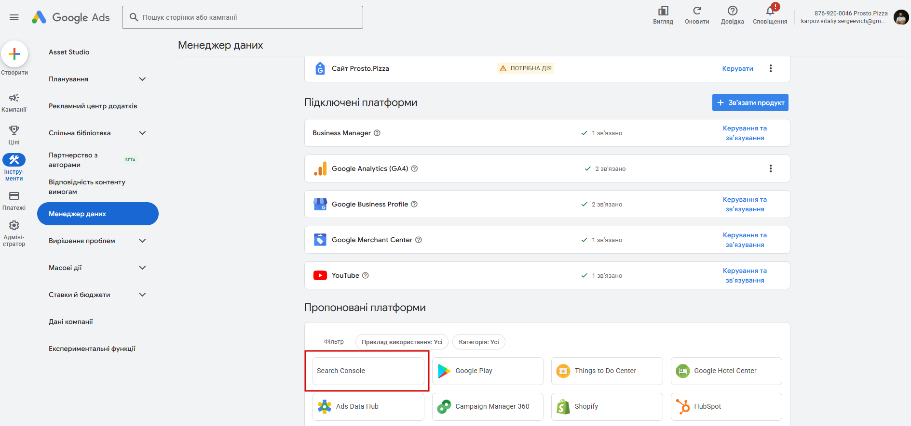Click the account profile avatar
The image size is (911, 426).
click(x=901, y=17)
